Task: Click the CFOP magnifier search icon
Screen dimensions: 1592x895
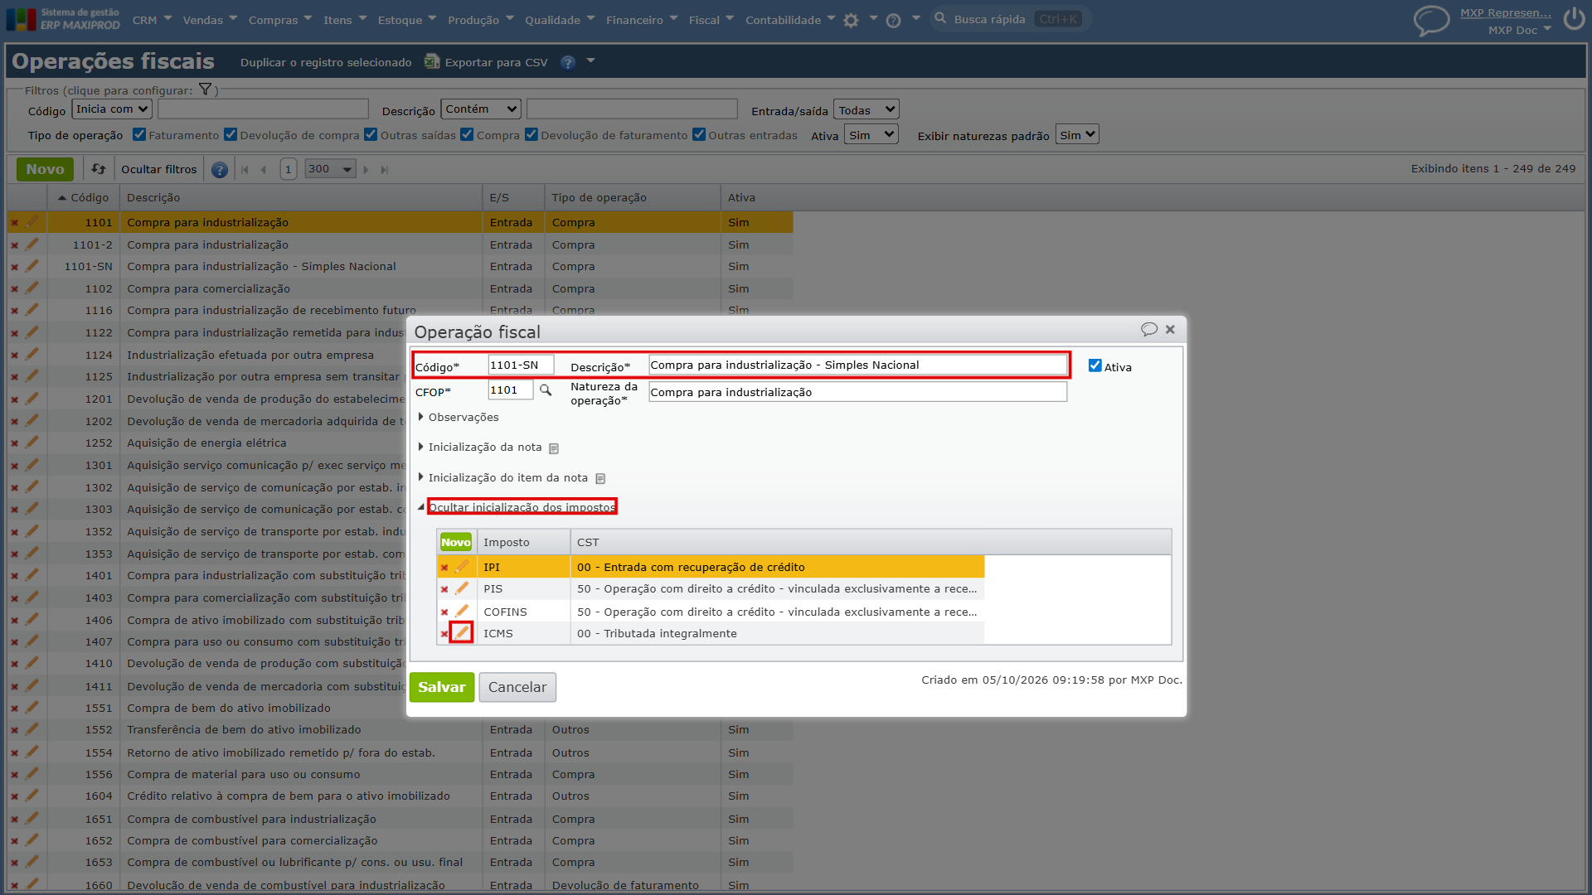Action: (x=546, y=390)
